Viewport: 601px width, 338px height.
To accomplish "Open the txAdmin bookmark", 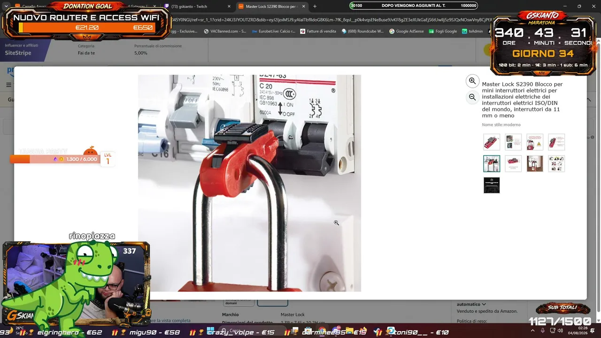I will tap(472, 31).
